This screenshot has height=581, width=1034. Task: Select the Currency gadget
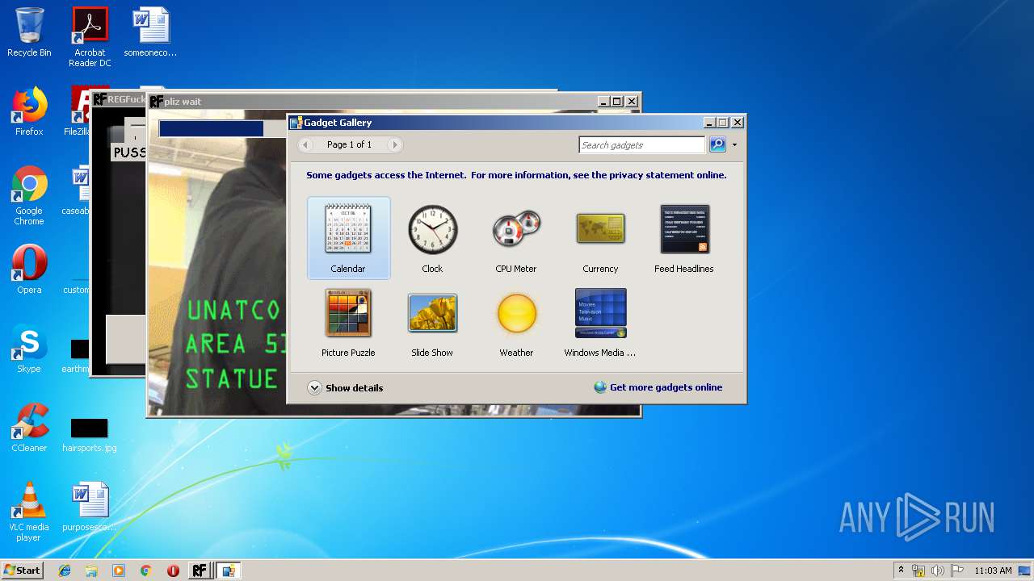[600, 238]
